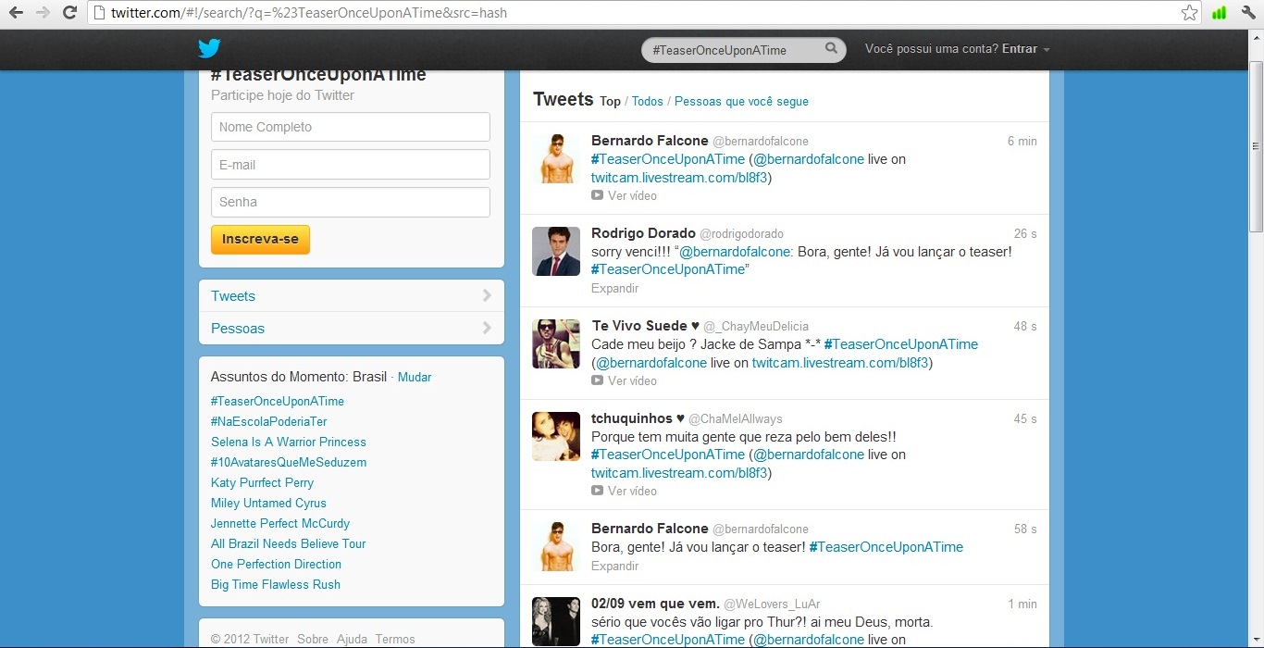Open trend All Brazil Needs Believe Tour
Screen dimensions: 1264x648
point(289,543)
